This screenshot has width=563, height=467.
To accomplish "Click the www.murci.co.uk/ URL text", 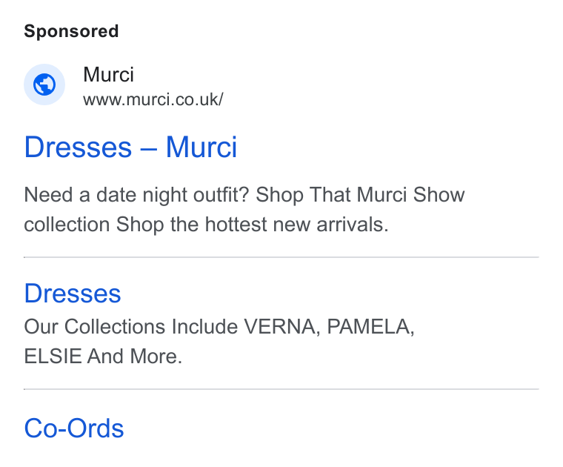I will tap(153, 99).
